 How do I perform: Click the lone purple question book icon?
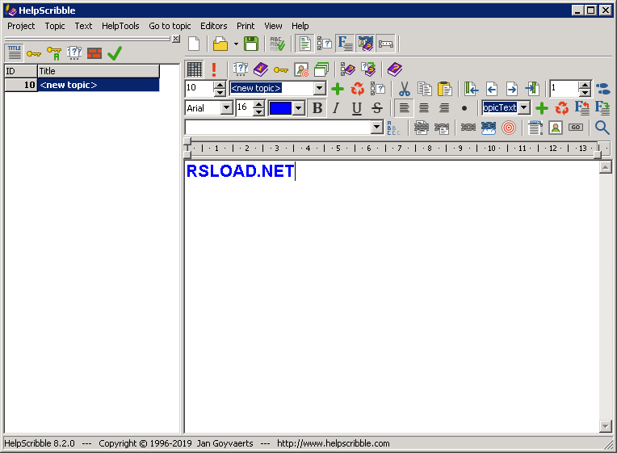[395, 69]
